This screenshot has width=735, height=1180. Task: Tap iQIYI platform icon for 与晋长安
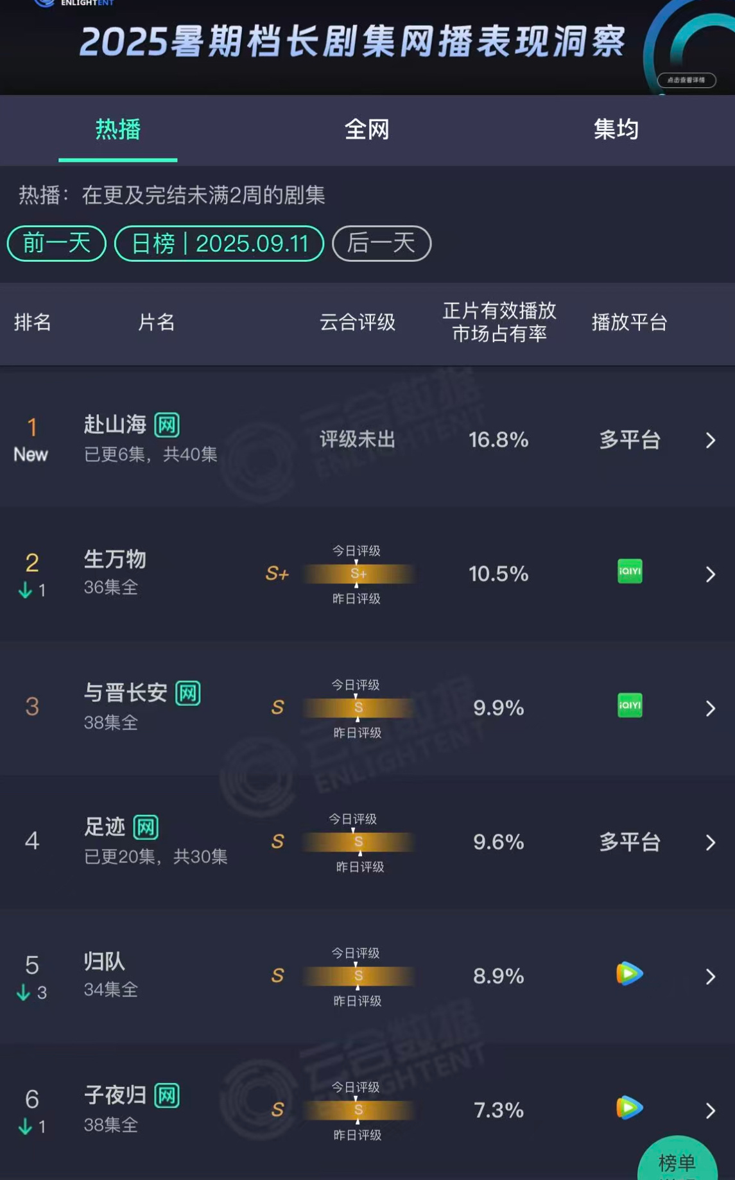(x=630, y=705)
